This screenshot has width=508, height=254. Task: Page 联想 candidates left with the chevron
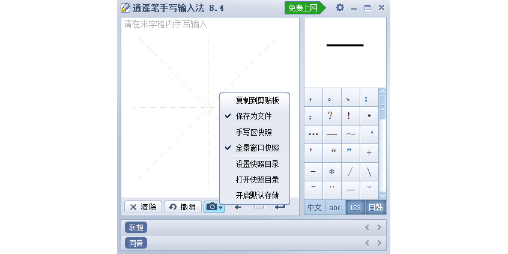pos(367,228)
